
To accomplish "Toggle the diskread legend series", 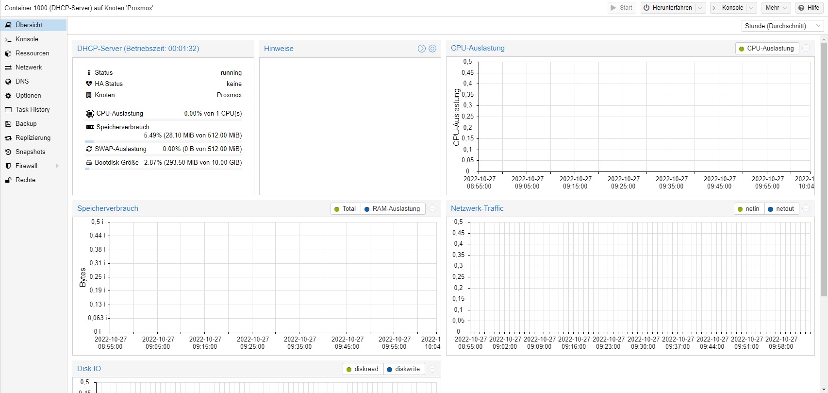I will [x=363, y=369].
